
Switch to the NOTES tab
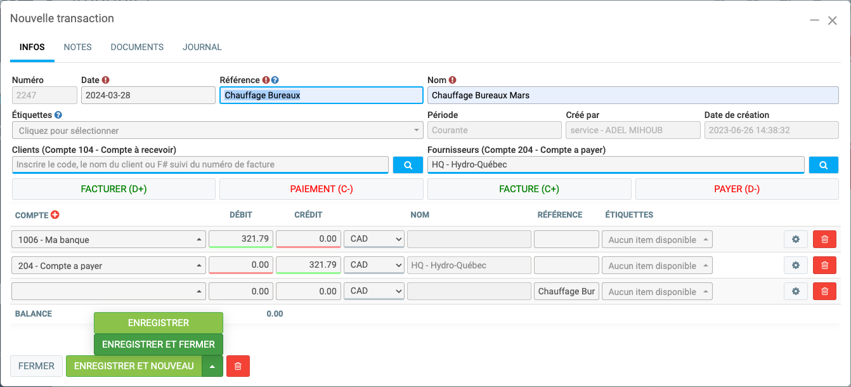pyautogui.click(x=77, y=47)
